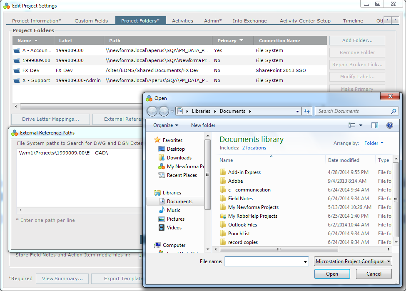Screen dimensions: 406x291
Task: Select the c - communication folder
Action: click(x=249, y=190)
